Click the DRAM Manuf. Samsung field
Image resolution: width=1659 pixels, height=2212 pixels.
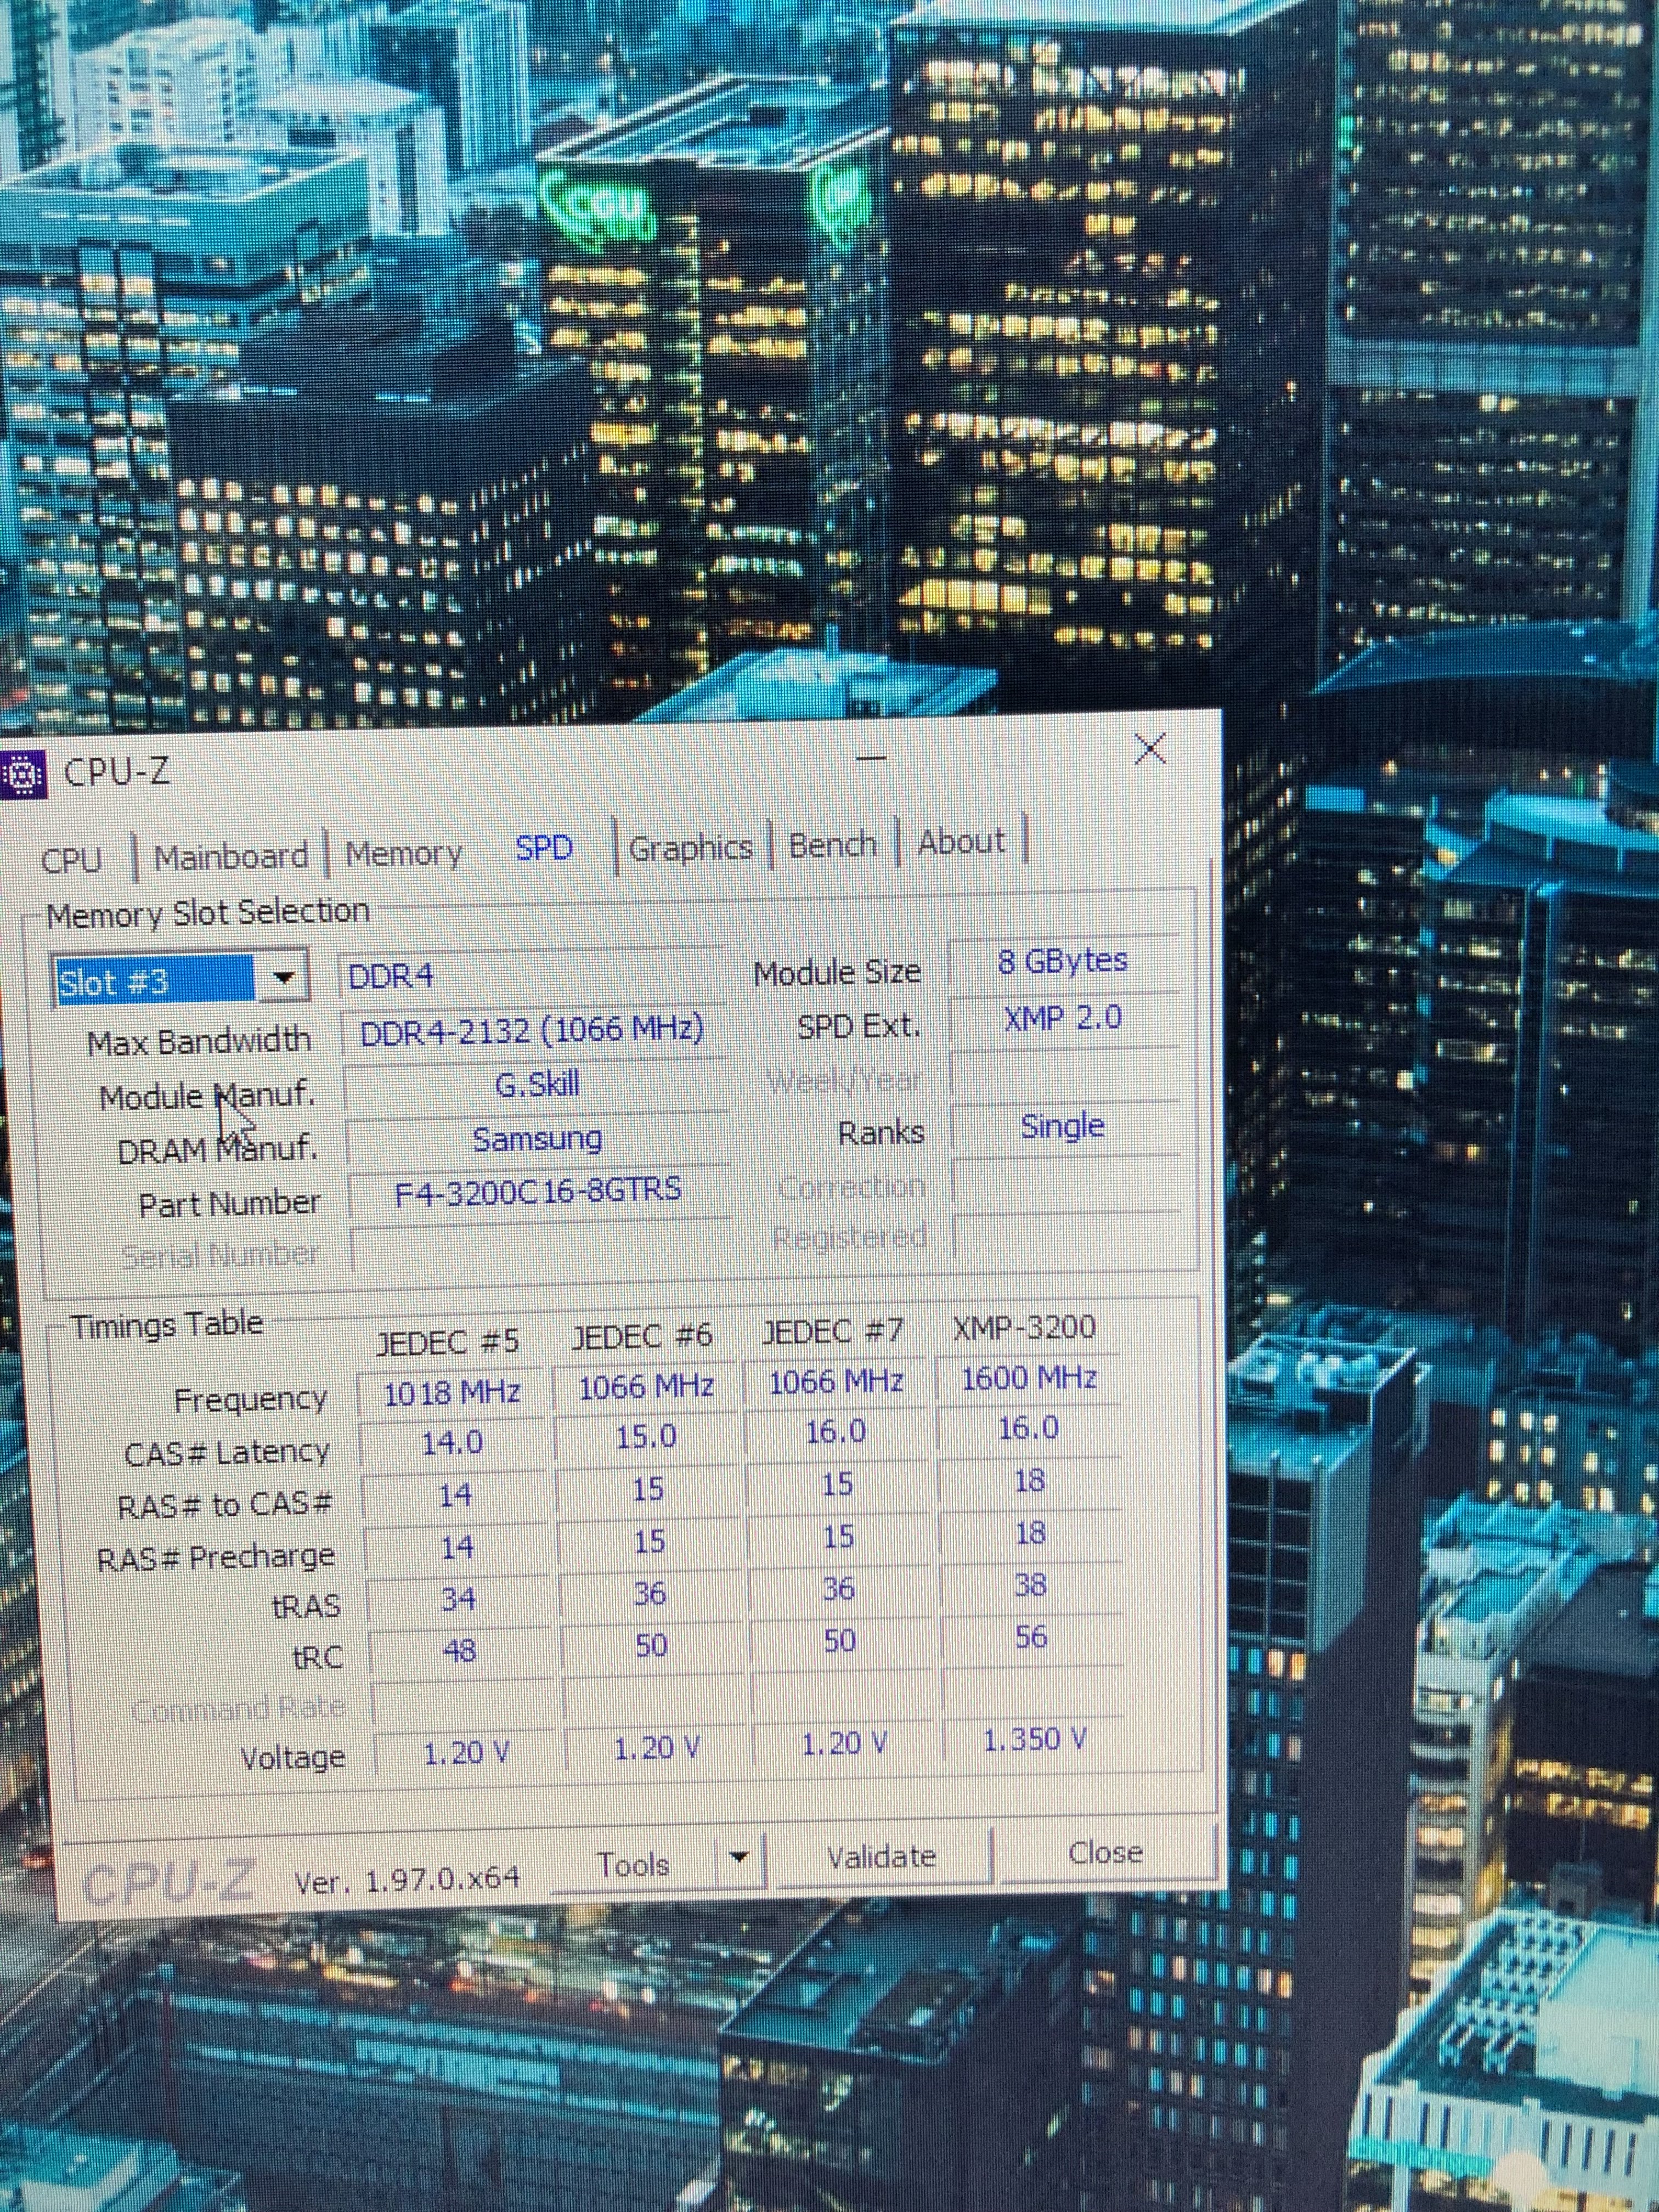click(537, 1138)
